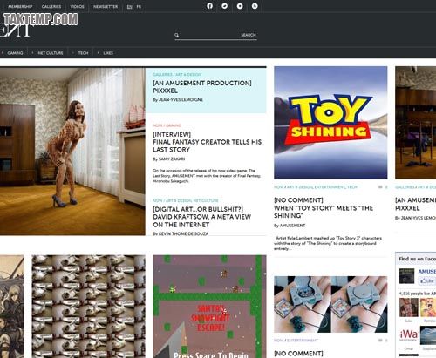The image size is (436, 358).
Task: Click Now / Art & Design, Net Culture tag
Action: (186, 200)
